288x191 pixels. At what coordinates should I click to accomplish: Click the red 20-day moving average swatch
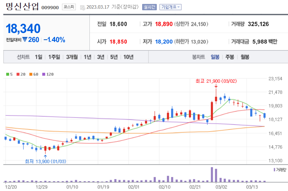(18, 74)
